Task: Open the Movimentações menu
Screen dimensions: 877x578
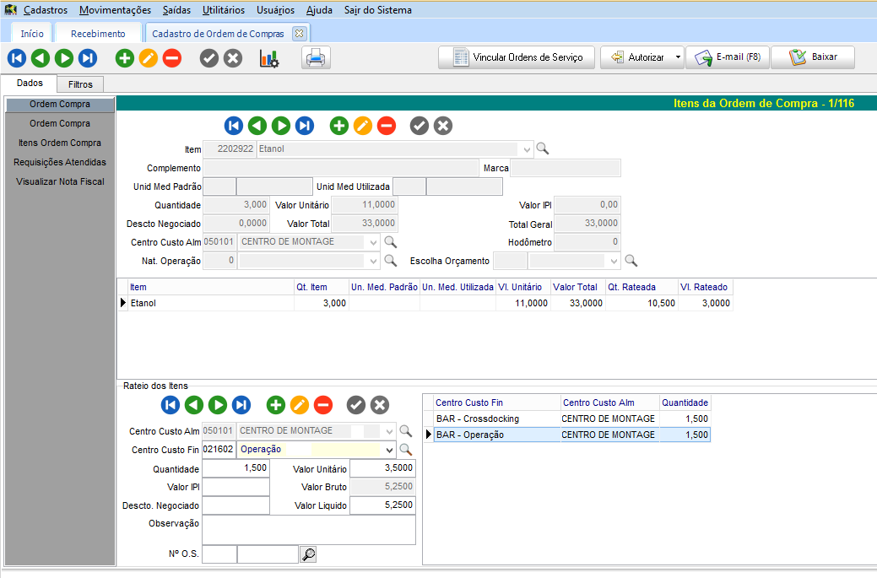Action: point(115,10)
